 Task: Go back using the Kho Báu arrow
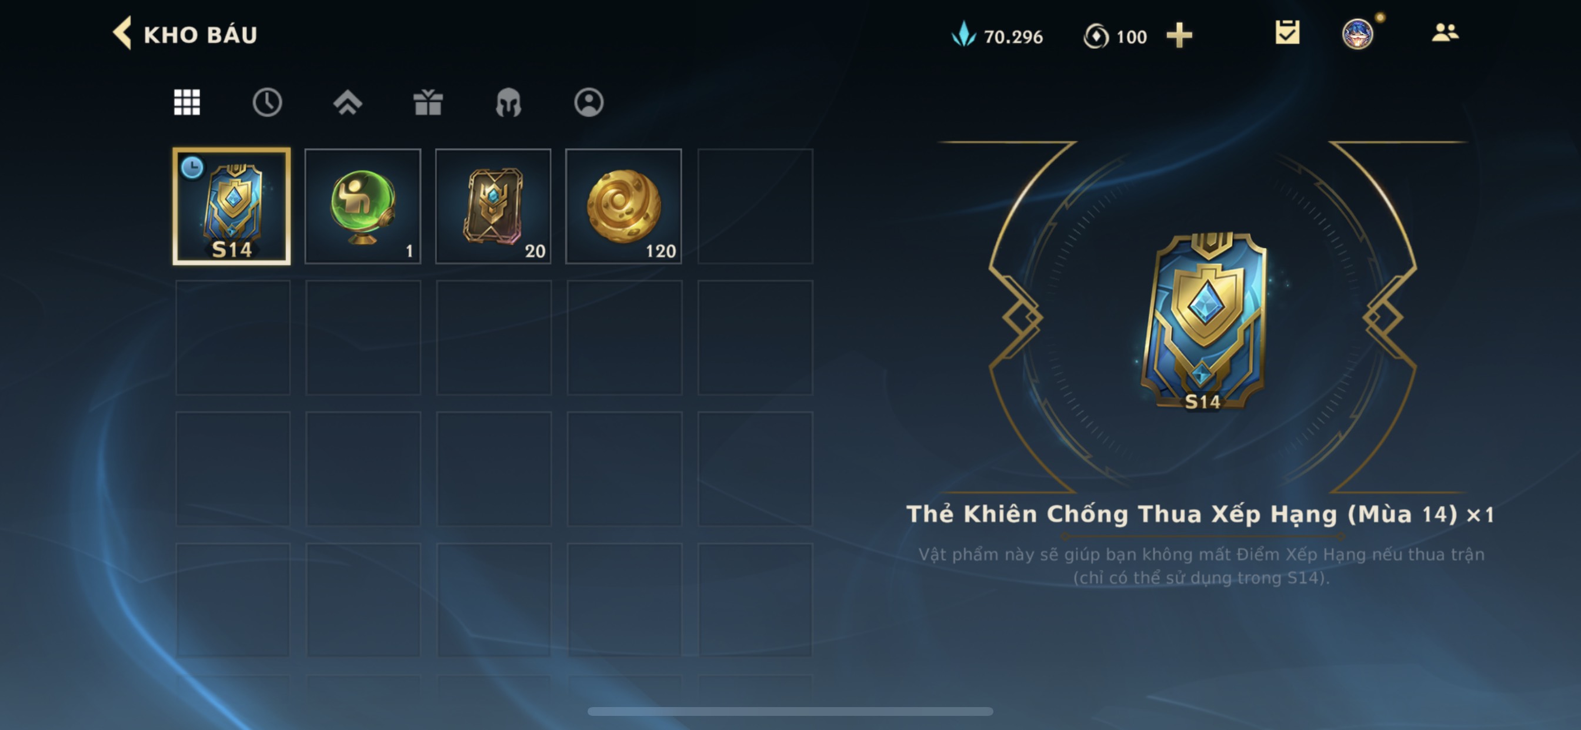[122, 33]
